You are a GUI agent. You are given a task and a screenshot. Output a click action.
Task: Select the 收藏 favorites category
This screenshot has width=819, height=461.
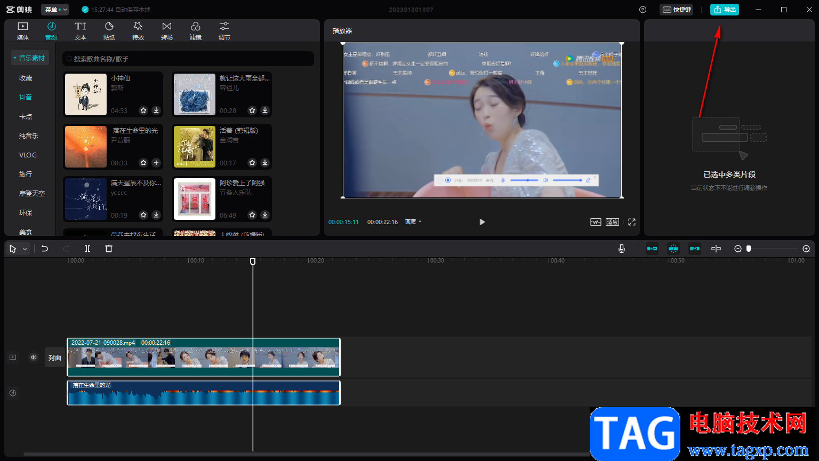26,78
